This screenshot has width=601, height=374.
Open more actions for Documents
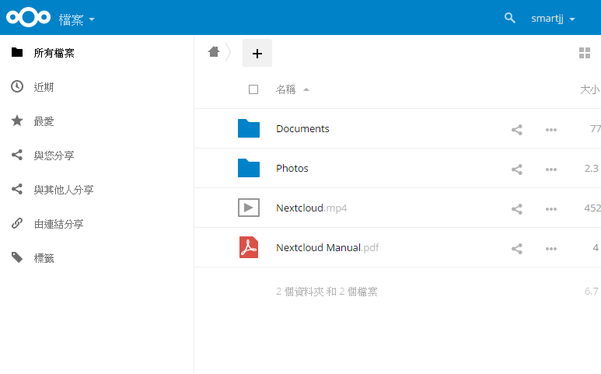click(551, 130)
